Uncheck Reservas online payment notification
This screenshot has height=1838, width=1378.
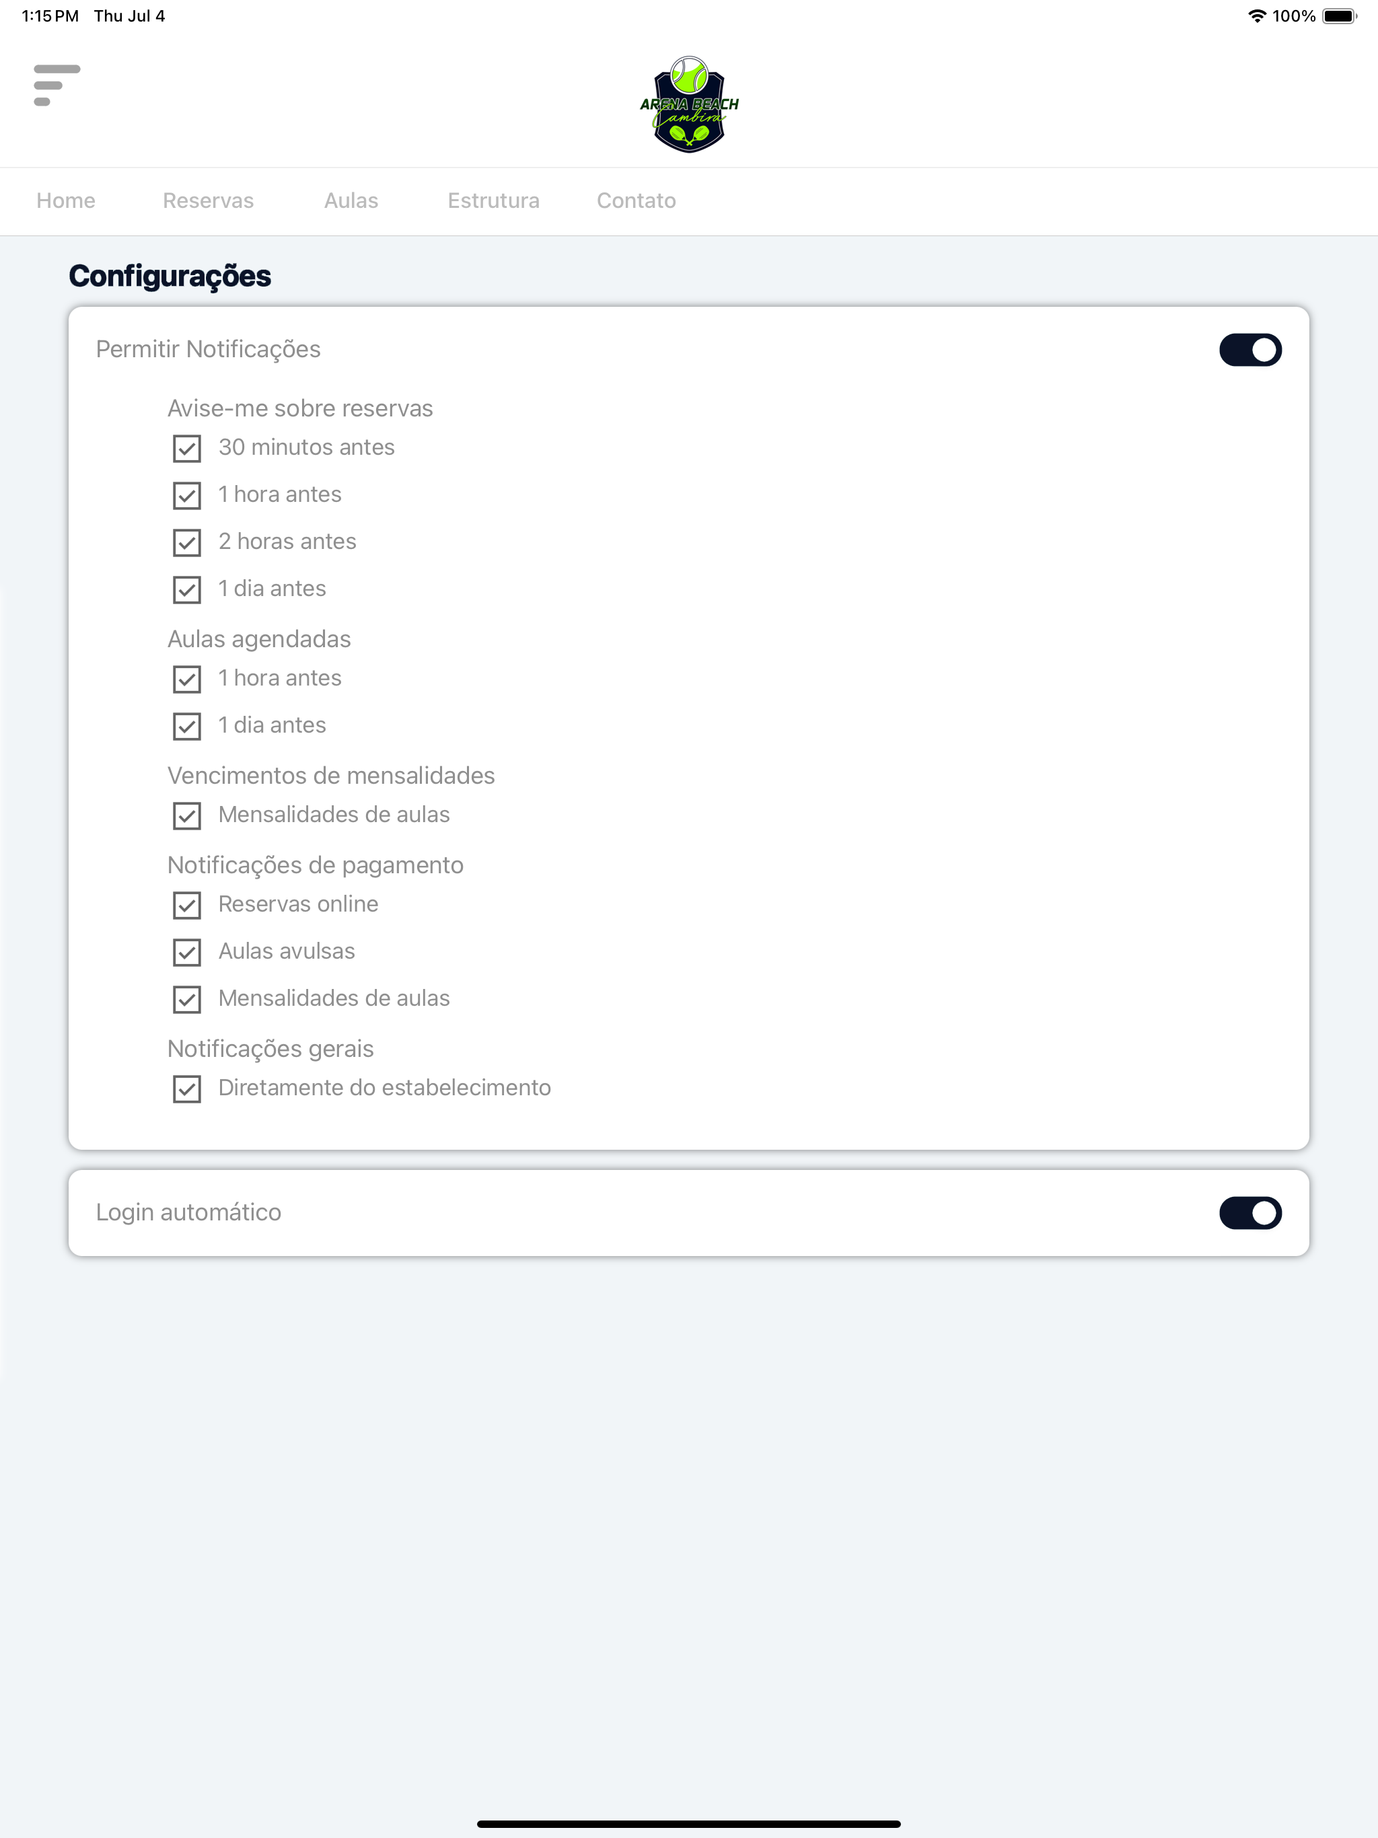187,905
